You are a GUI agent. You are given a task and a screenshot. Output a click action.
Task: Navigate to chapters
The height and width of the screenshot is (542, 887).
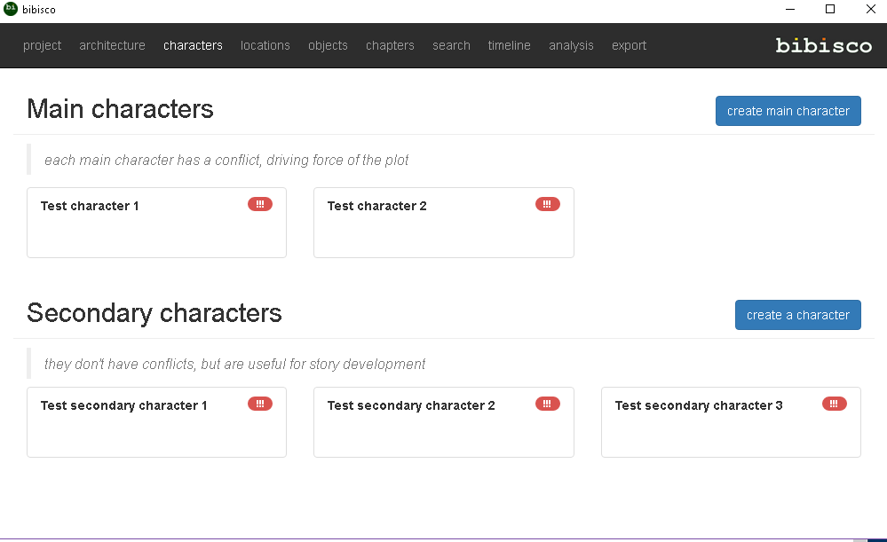[x=390, y=45]
